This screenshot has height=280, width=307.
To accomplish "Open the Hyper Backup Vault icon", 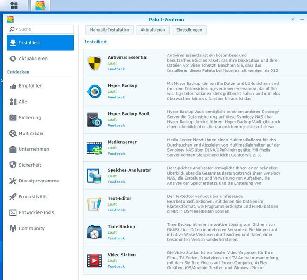I will tap(94, 119).
